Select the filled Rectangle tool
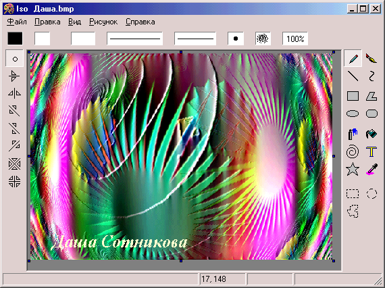The image size is (385, 288). click(353, 96)
